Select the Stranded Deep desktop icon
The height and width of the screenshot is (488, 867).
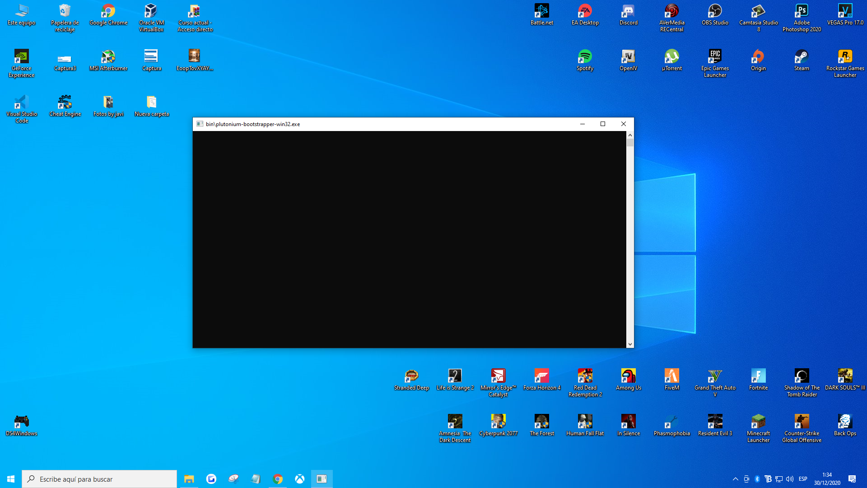click(411, 380)
